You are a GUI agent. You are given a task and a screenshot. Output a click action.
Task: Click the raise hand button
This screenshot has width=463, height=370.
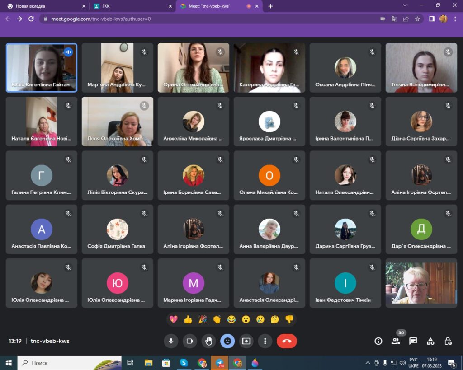pyautogui.click(x=208, y=341)
